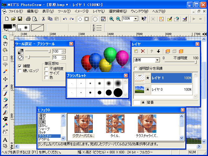The height and width of the screenshot is (156, 208).
Task: Toggle star for 背景 row
Action: [143, 102]
